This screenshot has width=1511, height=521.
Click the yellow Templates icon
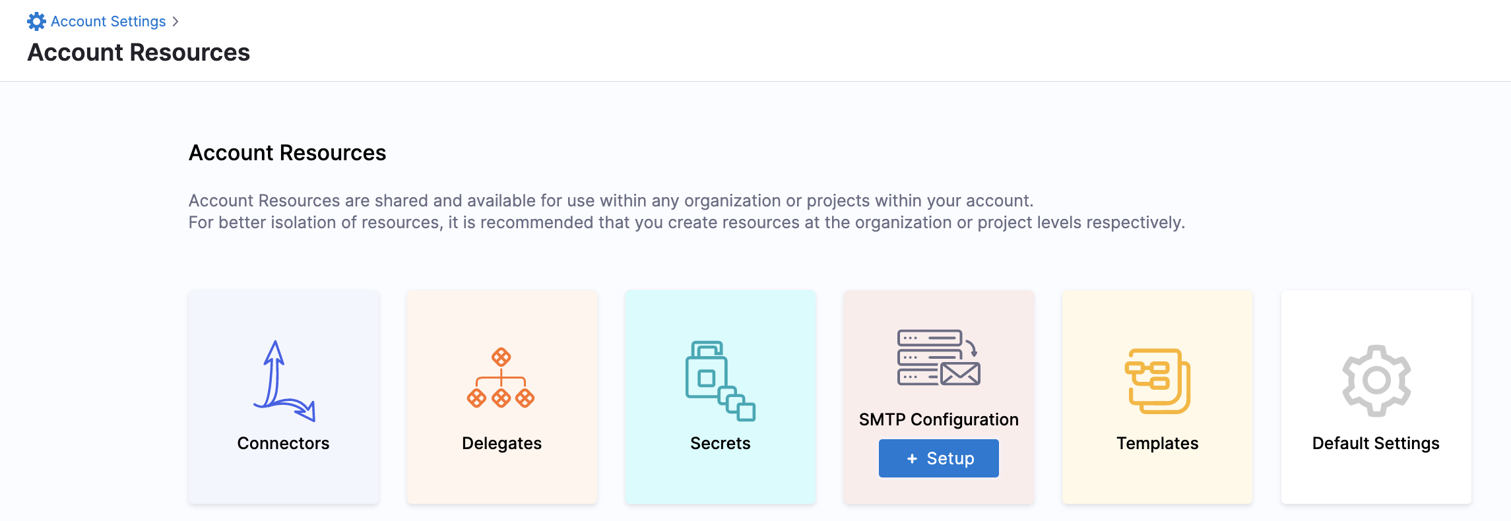1157,381
